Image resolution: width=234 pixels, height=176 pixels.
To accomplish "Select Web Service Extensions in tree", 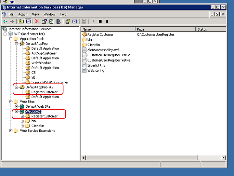I will point(37,130).
